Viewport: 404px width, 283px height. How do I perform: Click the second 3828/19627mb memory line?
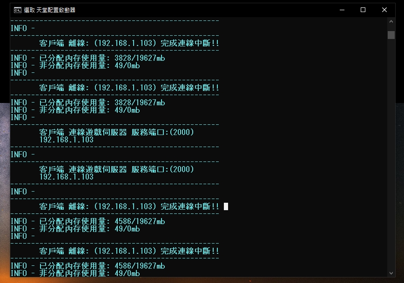tap(88, 103)
